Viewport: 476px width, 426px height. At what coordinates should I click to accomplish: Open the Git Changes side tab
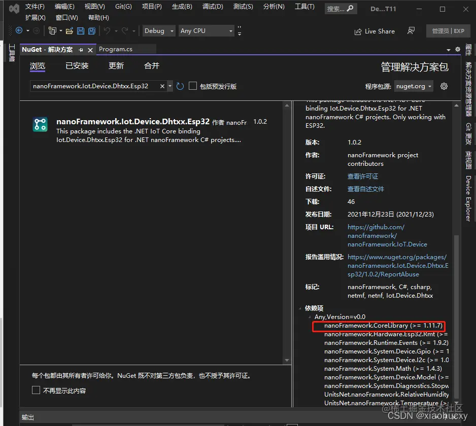click(x=468, y=133)
